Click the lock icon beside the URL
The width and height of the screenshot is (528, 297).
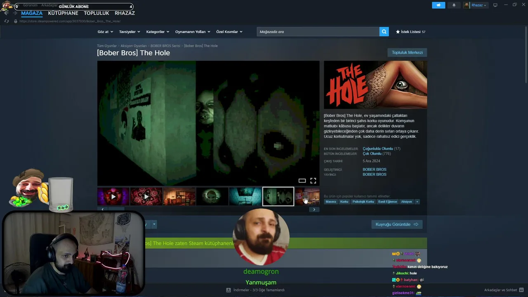[16, 21]
